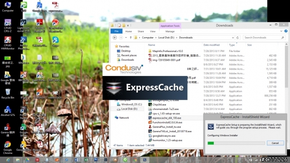
Task: Launch Alcohol 52% desktop shortcut
Action: point(8,111)
